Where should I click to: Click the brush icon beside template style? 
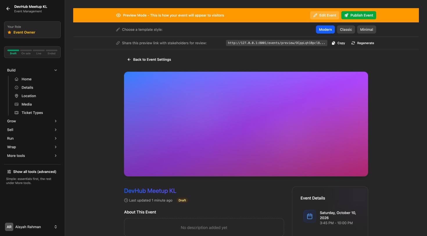pyautogui.click(x=118, y=30)
